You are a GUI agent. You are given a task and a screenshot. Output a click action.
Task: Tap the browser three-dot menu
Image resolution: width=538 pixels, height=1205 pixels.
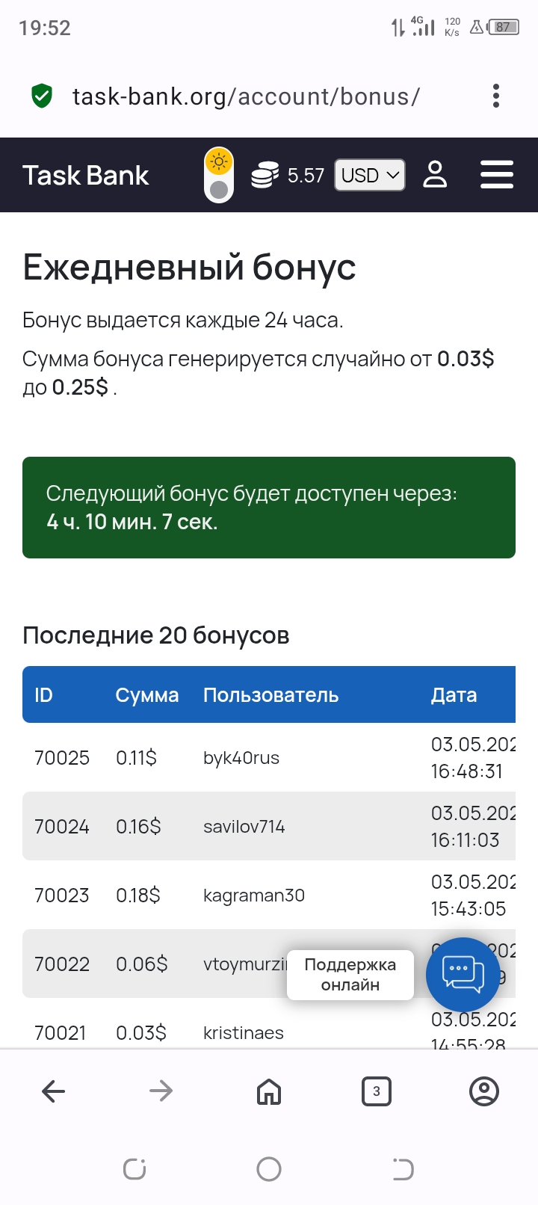coord(496,96)
